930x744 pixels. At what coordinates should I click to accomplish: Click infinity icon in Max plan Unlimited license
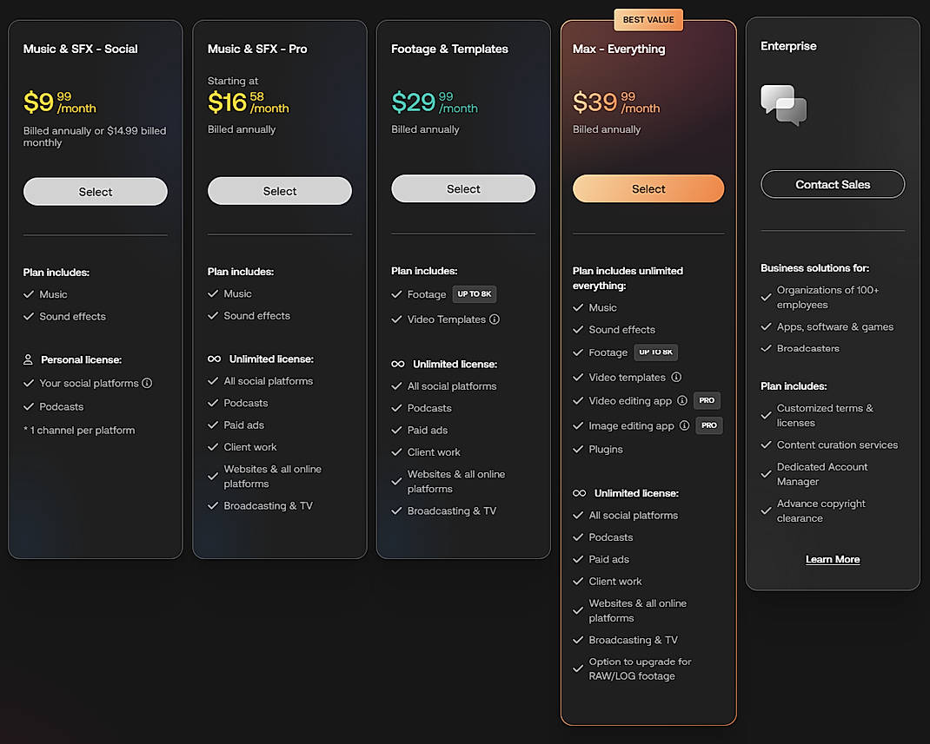pos(581,493)
